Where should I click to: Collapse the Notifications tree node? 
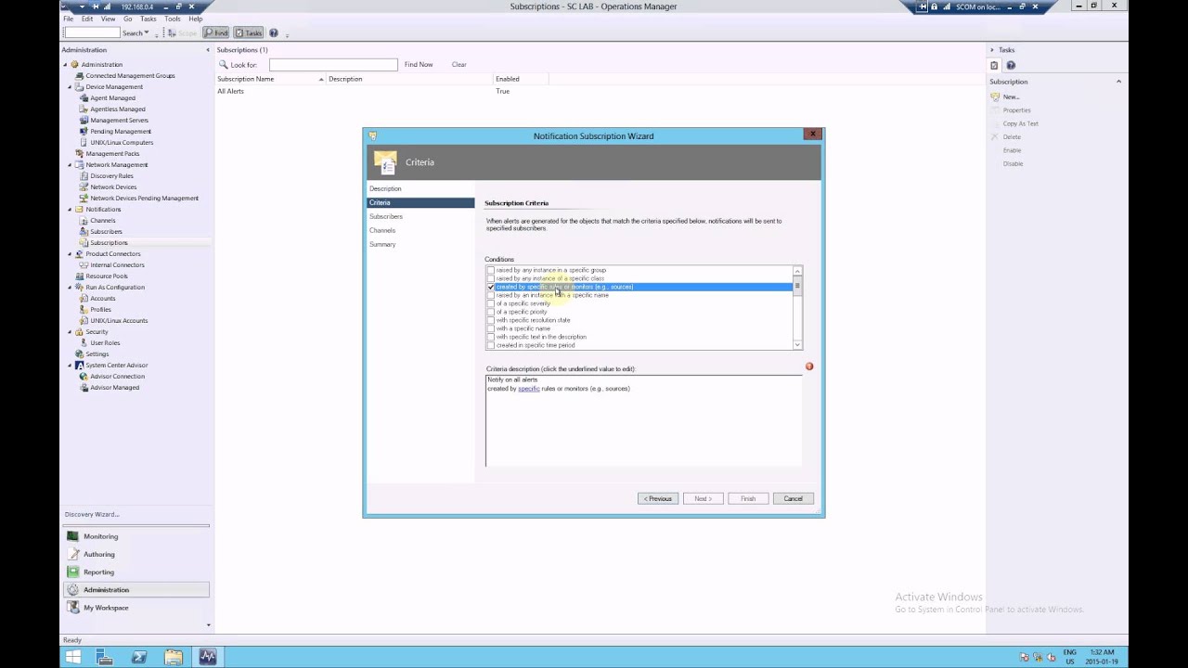click(70, 210)
